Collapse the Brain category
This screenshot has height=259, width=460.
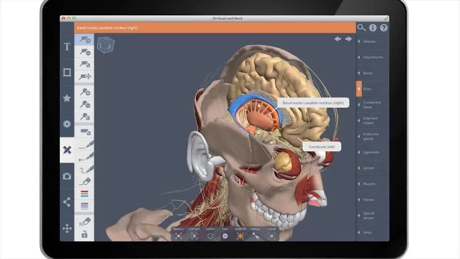coord(368,89)
